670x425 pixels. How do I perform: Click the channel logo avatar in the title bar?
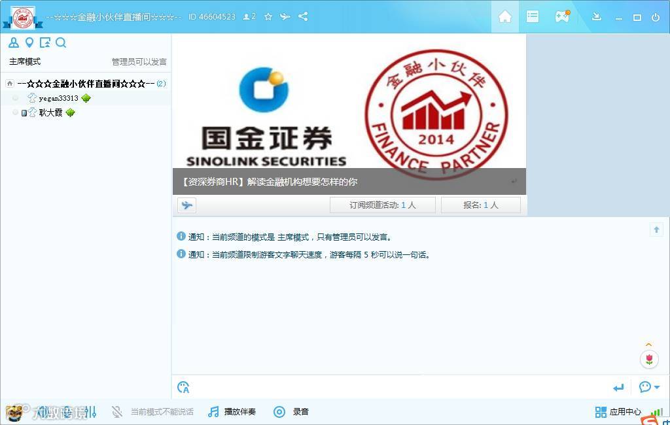pos(23,18)
